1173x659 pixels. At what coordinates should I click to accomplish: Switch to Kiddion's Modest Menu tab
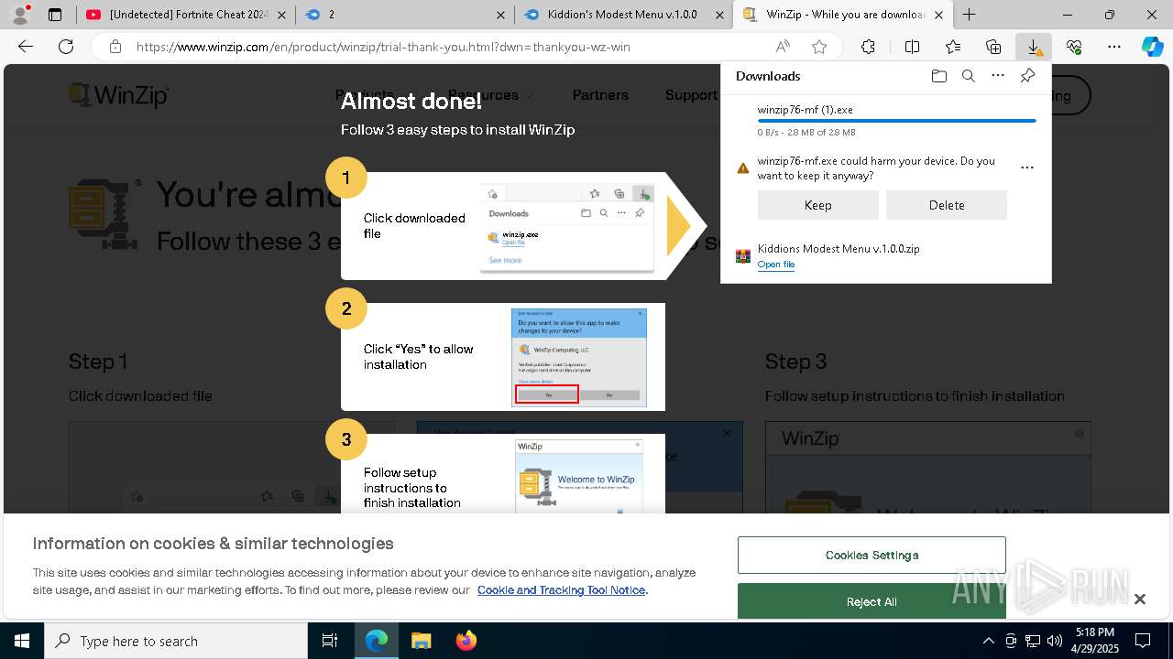(624, 15)
